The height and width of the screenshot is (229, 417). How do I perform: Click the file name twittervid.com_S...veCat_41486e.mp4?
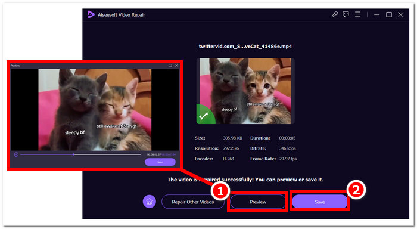(245, 46)
